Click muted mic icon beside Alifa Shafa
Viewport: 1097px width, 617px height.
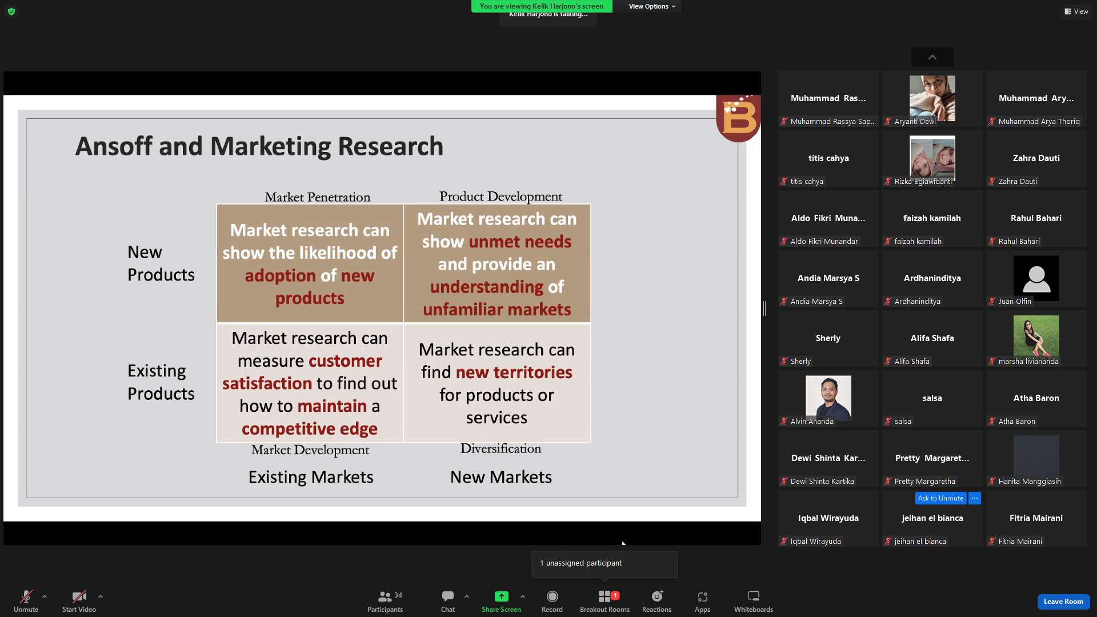[x=888, y=361]
